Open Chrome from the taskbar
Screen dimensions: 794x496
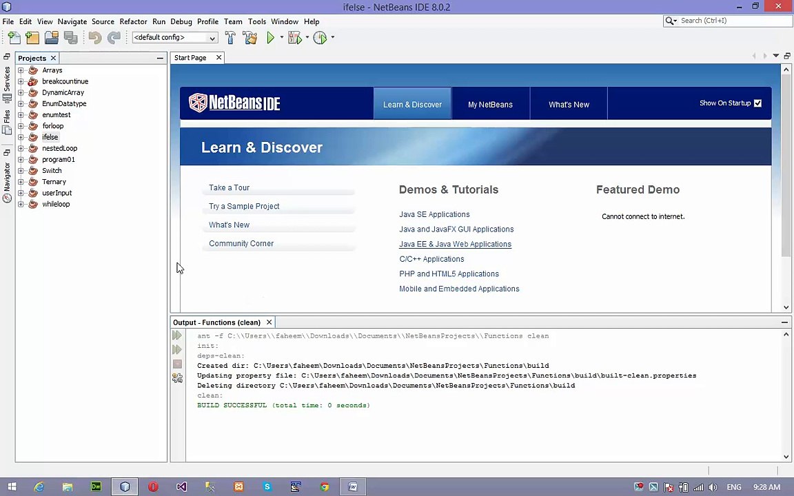click(324, 487)
